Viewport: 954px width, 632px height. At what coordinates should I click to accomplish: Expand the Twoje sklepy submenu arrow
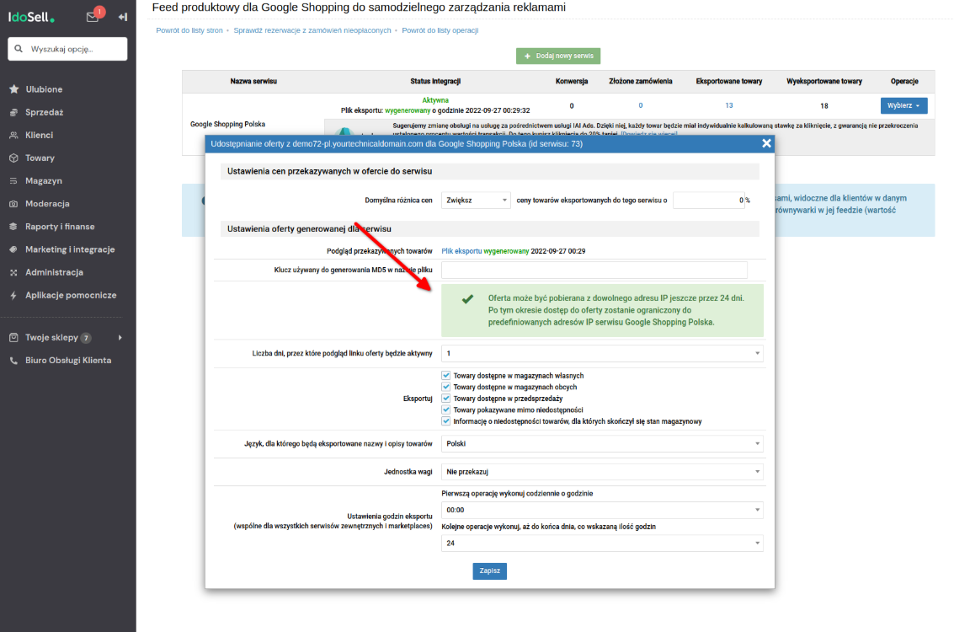coord(120,337)
